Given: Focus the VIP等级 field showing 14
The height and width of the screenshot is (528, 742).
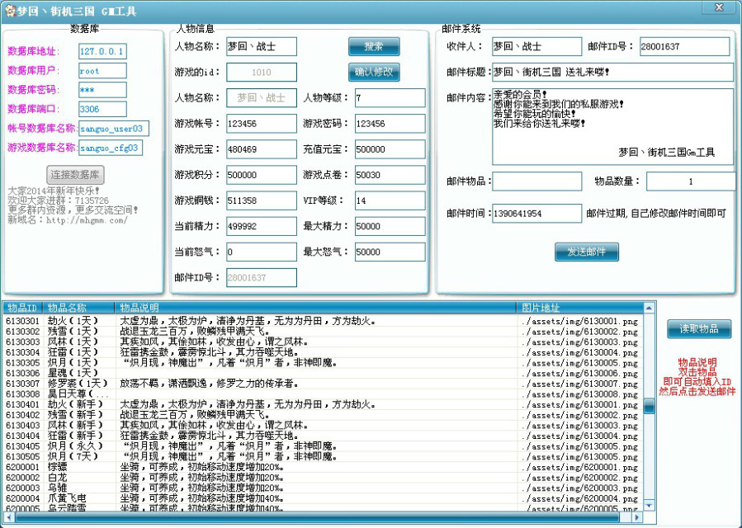Looking at the screenshot, I should coord(390,200).
